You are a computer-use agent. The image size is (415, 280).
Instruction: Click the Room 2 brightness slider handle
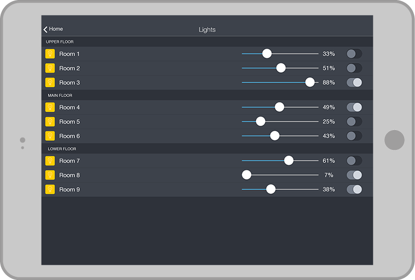281,68
